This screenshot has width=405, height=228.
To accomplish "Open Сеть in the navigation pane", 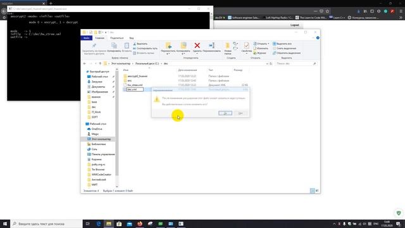I will click(x=94, y=149).
